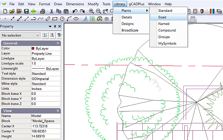The width and height of the screenshot is (223, 140).
Task: Open the 'No selection' combo box
Action: tap(20, 35)
